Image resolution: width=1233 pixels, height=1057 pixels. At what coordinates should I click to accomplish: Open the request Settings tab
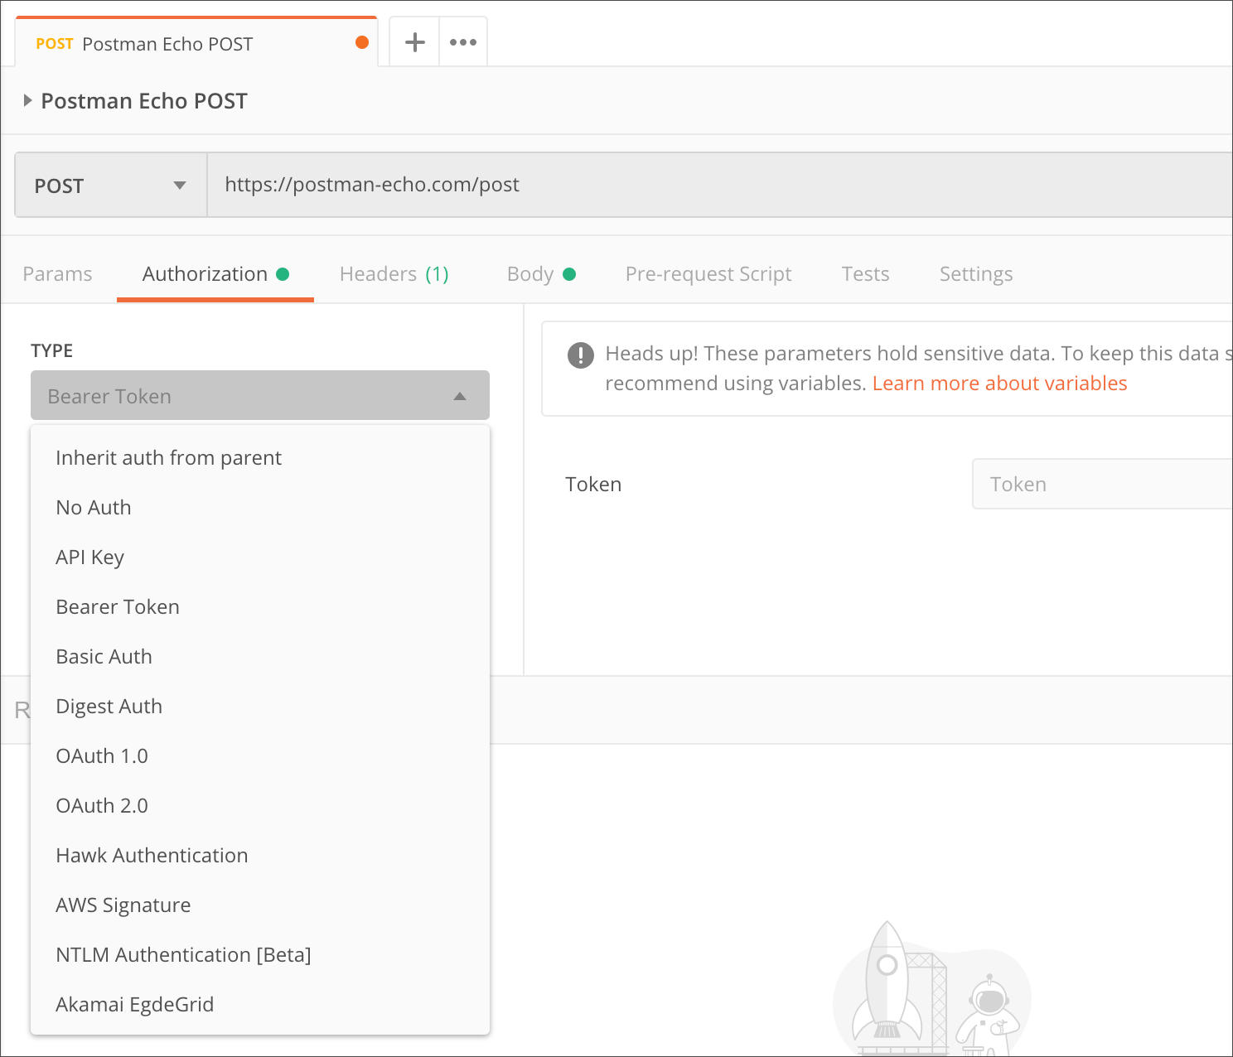975,273
